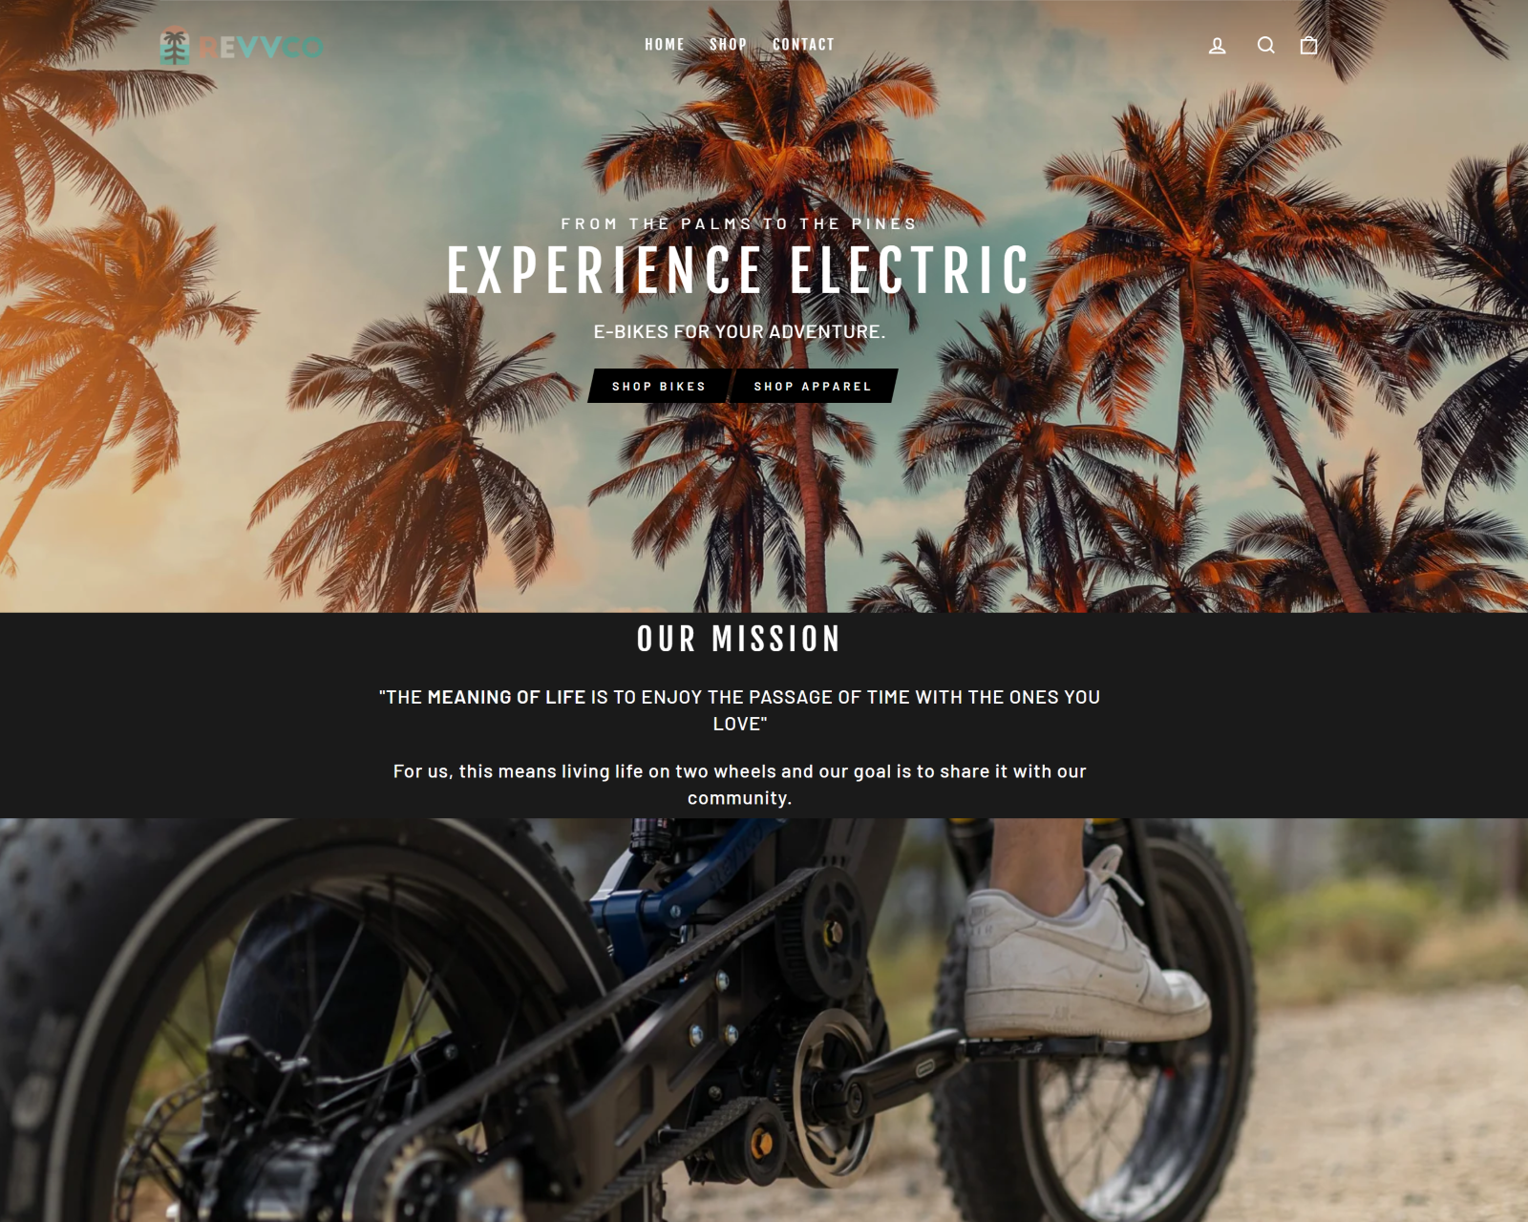Click the SHOP APPAREL button
1528x1222 pixels.
pos(813,386)
